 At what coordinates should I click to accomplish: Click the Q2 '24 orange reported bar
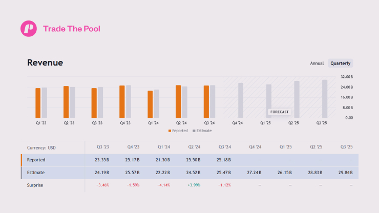(x=178, y=101)
